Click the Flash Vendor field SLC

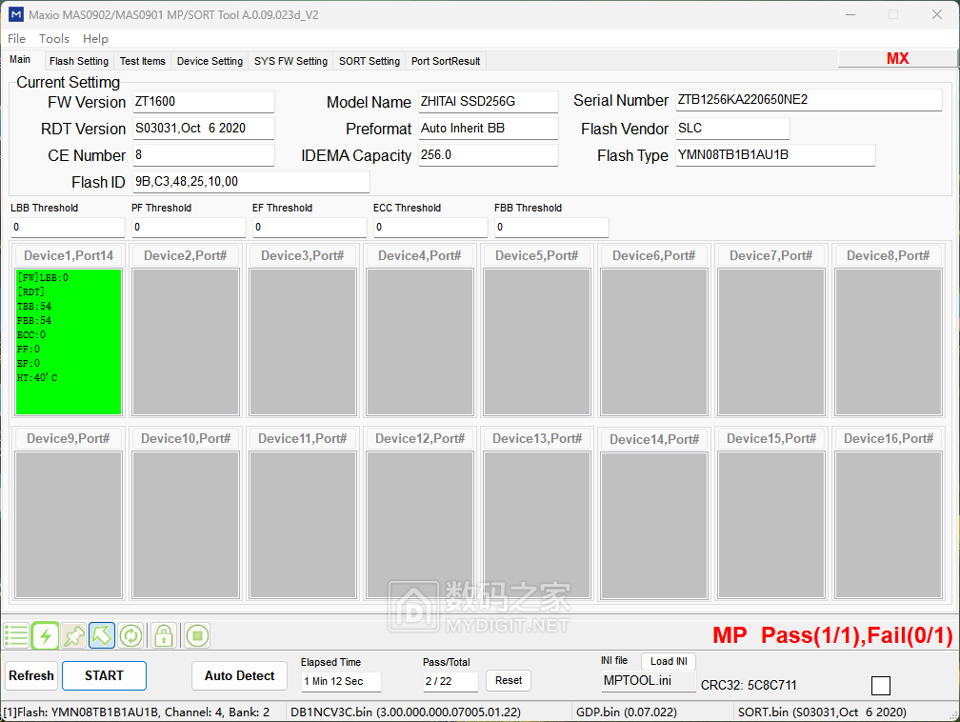(732, 128)
